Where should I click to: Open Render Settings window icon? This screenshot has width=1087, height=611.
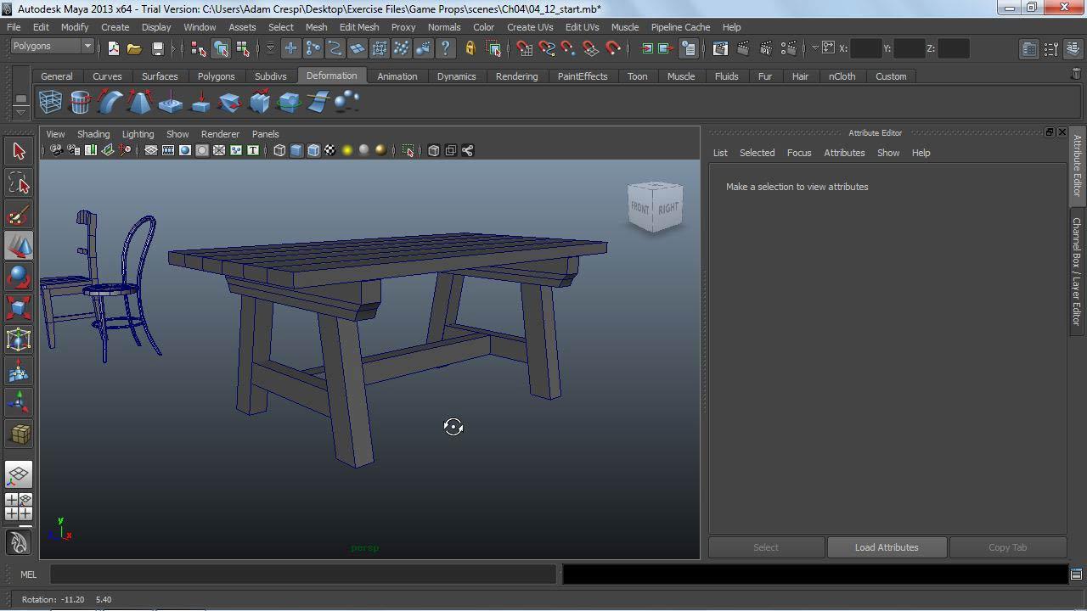point(789,48)
